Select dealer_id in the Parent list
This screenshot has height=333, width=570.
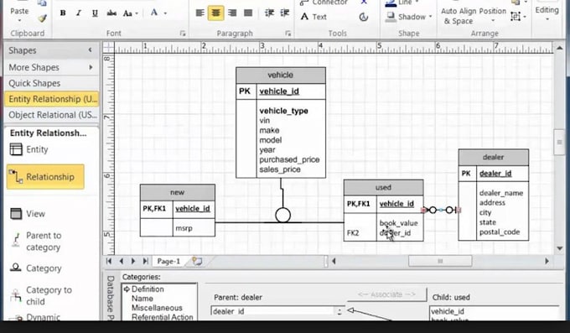pyautogui.click(x=229, y=311)
